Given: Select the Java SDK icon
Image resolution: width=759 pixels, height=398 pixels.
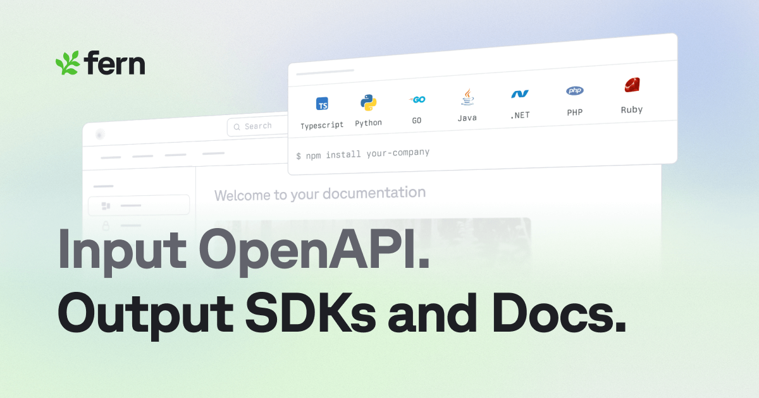Looking at the screenshot, I should click(467, 97).
